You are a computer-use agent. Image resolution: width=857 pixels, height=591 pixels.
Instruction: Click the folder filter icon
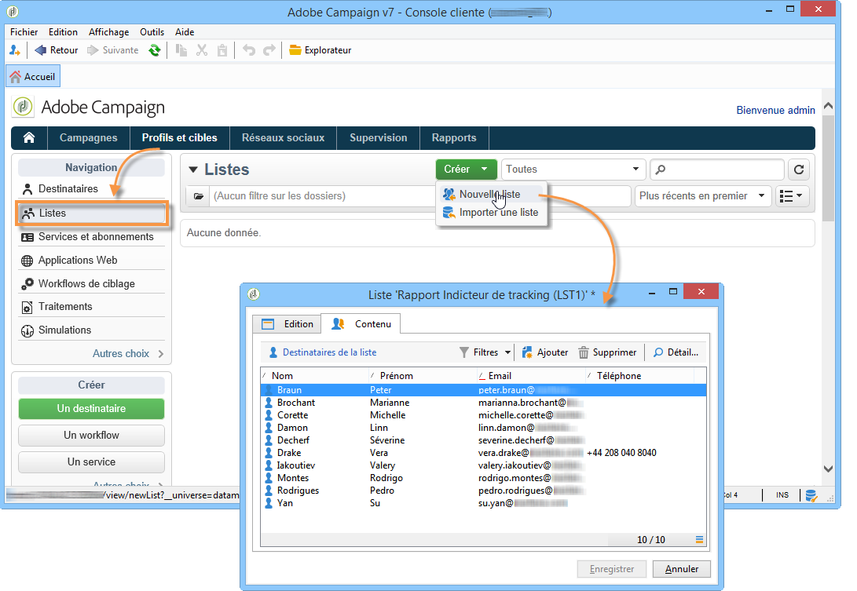[x=199, y=196]
